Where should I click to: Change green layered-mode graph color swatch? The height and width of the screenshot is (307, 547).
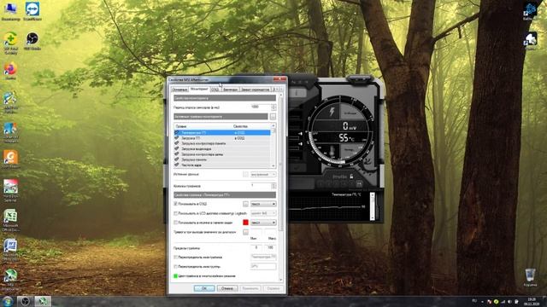pos(175,276)
